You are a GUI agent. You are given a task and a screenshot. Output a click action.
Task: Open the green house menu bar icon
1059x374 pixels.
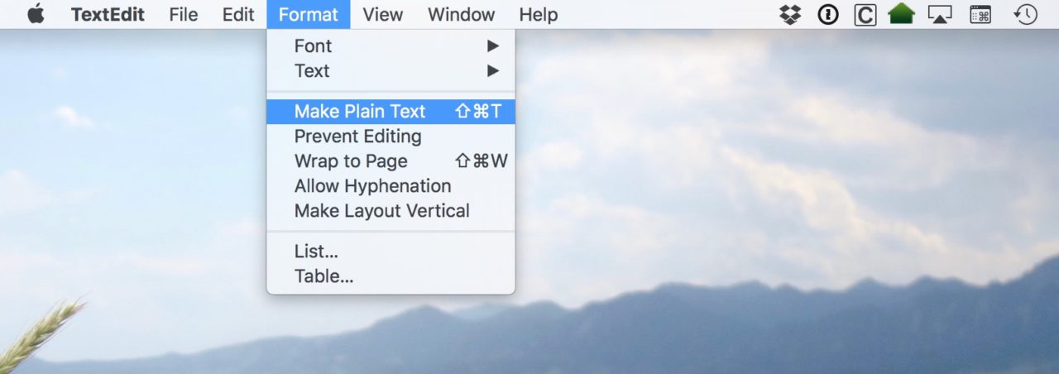click(x=902, y=14)
